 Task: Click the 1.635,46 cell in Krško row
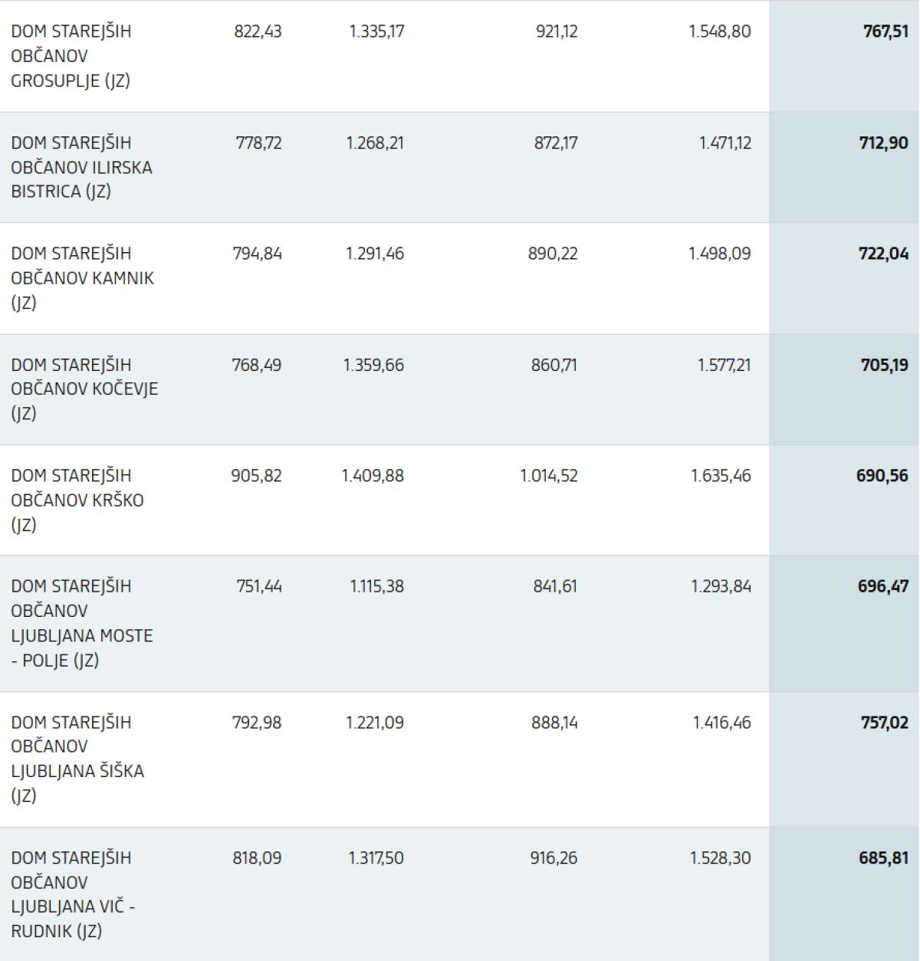click(721, 476)
